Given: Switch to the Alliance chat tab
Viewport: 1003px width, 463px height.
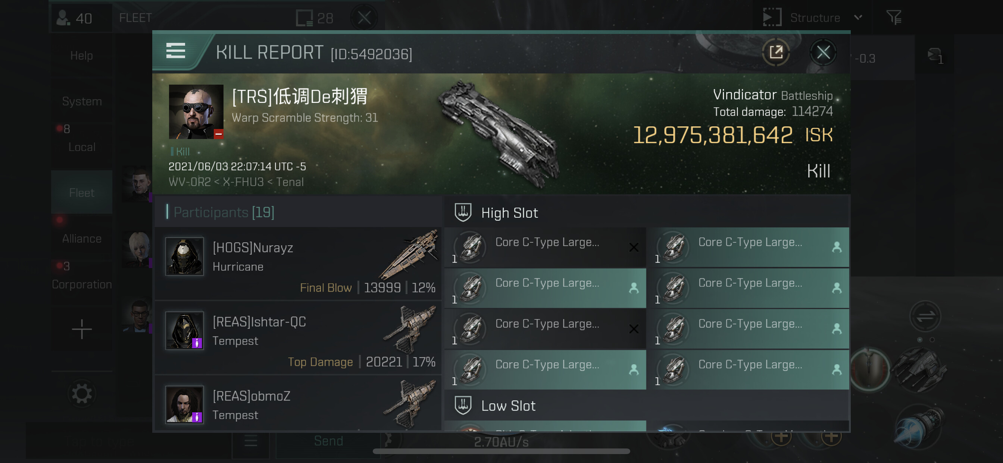Looking at the screenshot, I should [82, 238].
